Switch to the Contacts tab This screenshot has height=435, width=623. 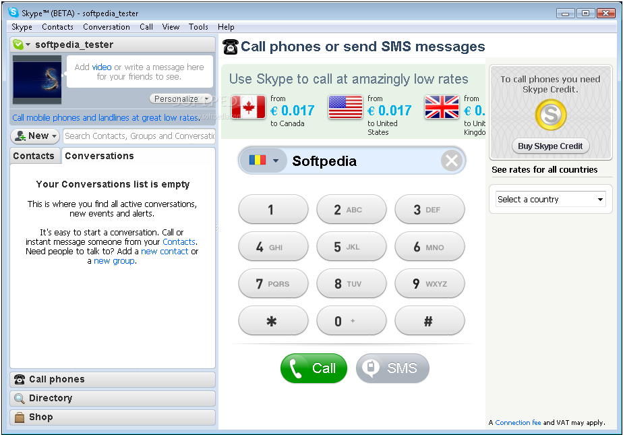point(34,156)
